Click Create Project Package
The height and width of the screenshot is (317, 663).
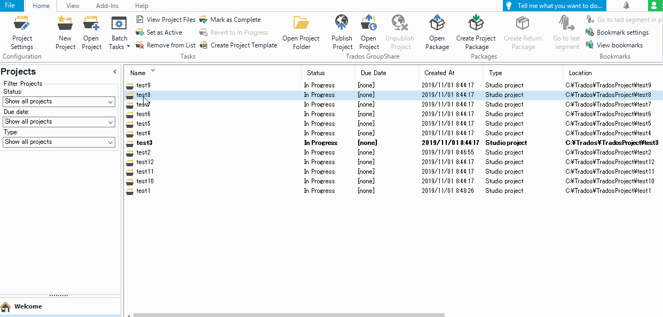[476, 33]
